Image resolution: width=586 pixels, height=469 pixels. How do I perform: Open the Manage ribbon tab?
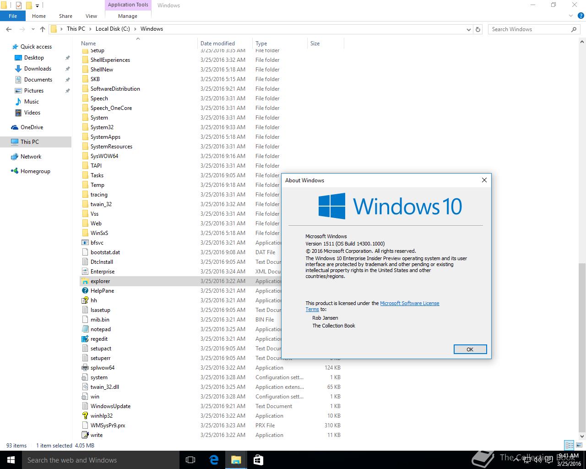[128, 16]
